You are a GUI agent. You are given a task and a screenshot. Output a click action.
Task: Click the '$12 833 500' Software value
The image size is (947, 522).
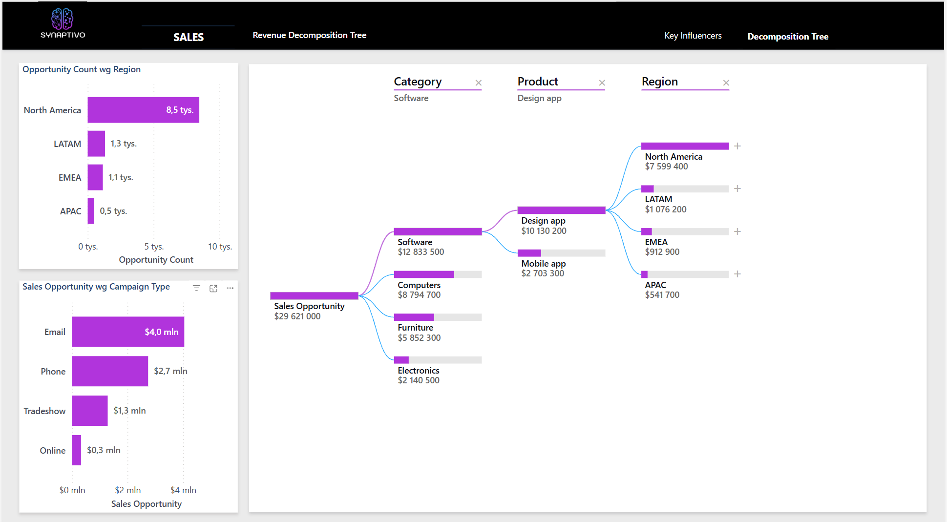421,252
